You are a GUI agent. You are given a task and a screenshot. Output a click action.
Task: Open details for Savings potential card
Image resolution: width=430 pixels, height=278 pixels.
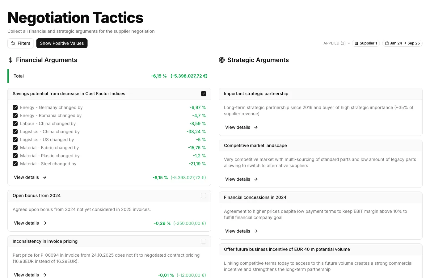[x=26, y=177]
